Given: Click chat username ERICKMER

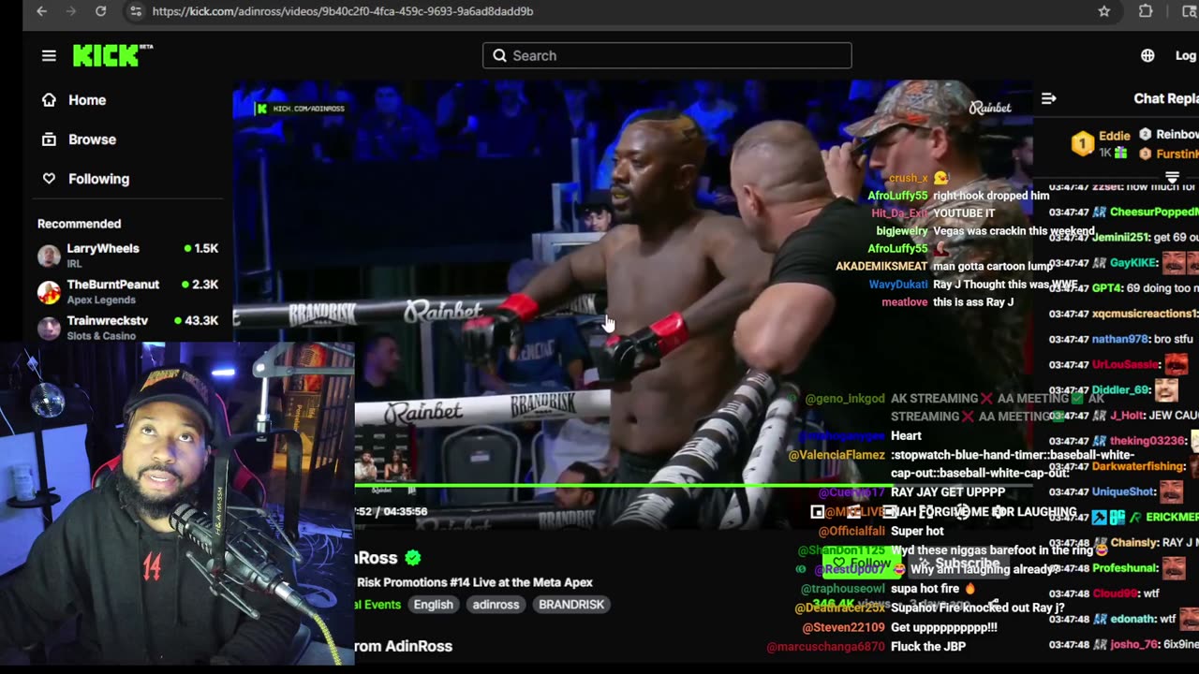Looking at the screenshot, I should (1172, 517).
